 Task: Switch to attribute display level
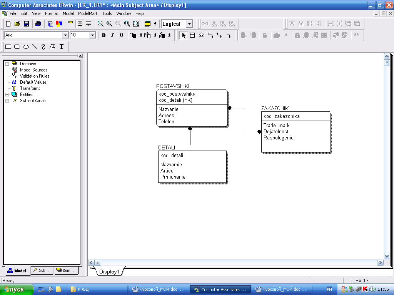click(x=80, y=24)
